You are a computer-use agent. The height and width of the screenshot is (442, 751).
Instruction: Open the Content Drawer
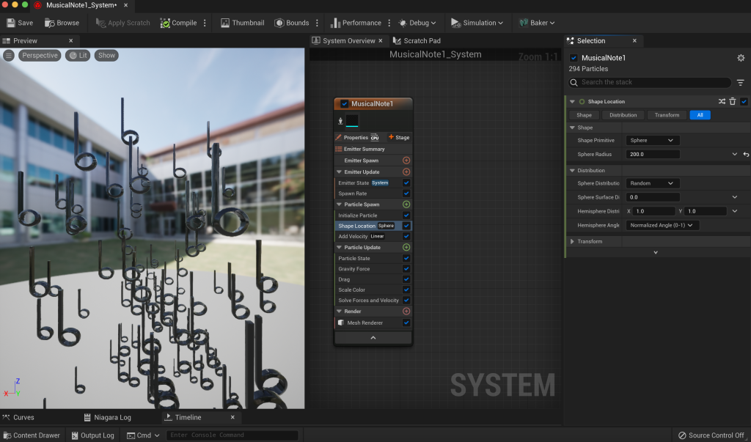pyautogui.click(x=31, y=435)
